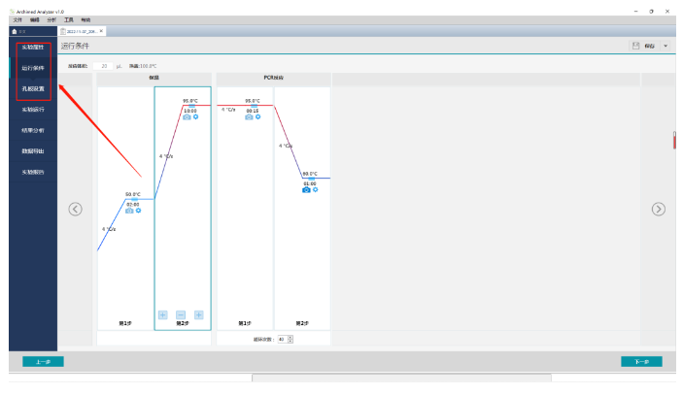This screenshot has height=395, width=683.
Task: Click the 下一步 next button
Action: point(641,361)
